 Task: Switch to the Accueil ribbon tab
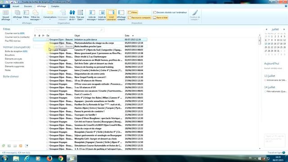(16, 6)
